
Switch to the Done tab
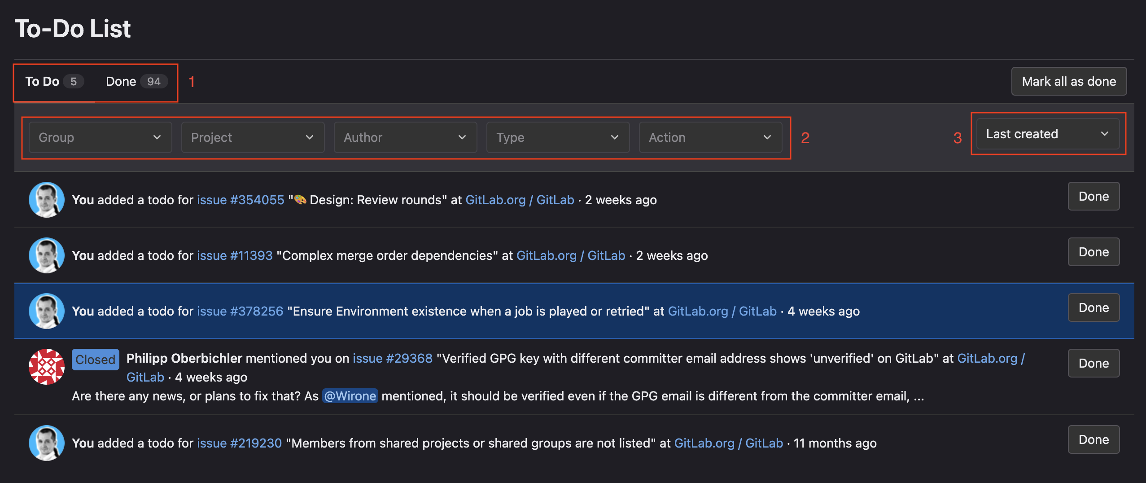pos(136,81)
